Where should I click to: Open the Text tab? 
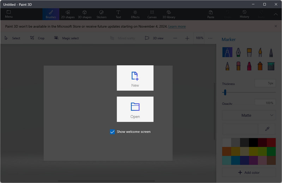pyautogui.click(x=118, y=14)
